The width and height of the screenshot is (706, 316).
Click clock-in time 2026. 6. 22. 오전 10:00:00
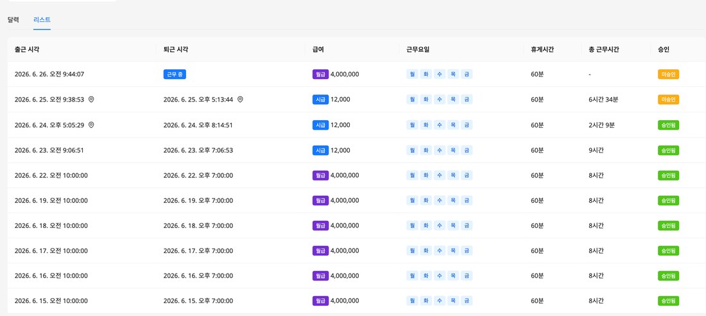51,175
